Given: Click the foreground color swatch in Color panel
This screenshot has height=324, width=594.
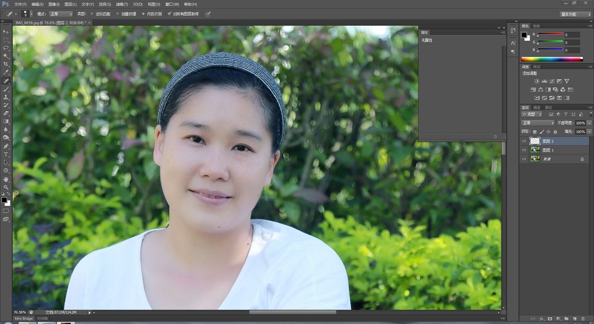Looking at the screenshot, I should (524, 35).
